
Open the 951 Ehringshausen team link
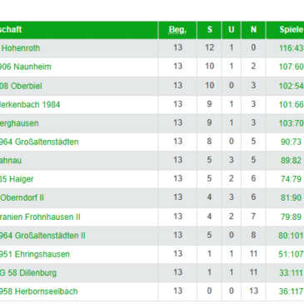pos(34,254)
